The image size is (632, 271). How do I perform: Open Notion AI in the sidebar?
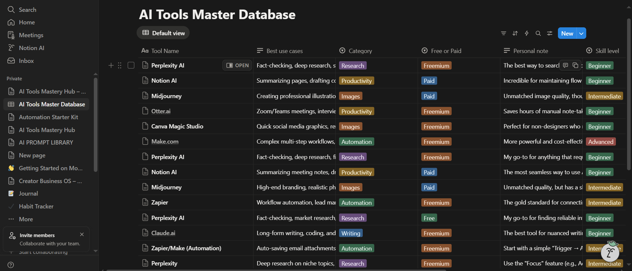coord(46,48)
